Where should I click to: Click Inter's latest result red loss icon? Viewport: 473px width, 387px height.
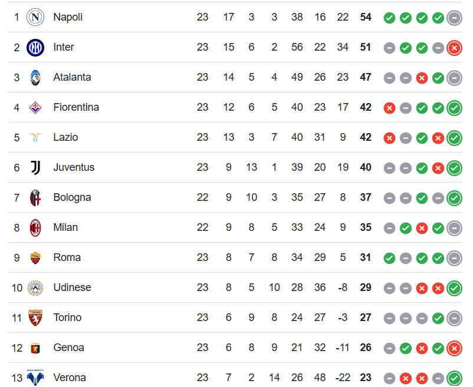(454, 48)
